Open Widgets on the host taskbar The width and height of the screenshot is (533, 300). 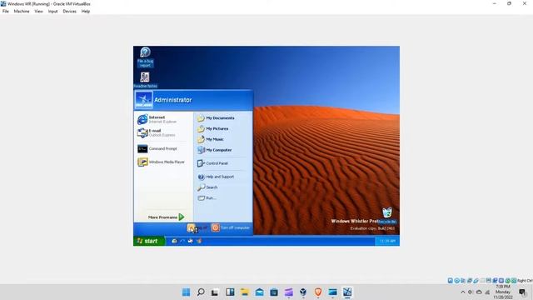tap(230, 292)
